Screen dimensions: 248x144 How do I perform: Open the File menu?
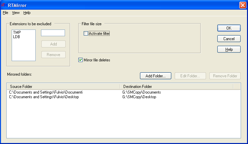pyautogui.click(x=5, y=13)
